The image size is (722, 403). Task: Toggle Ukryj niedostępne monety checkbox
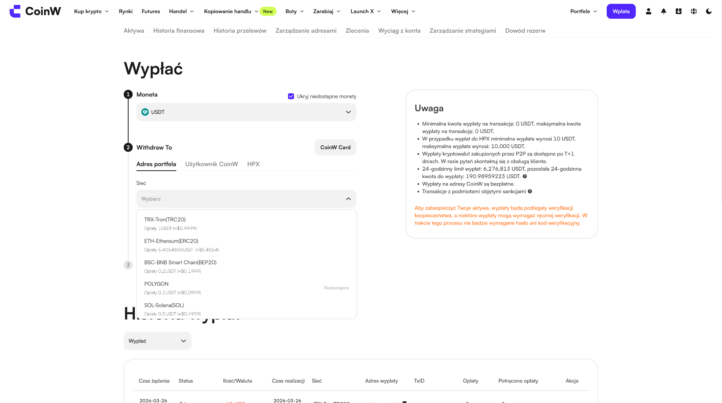[291, 96]
